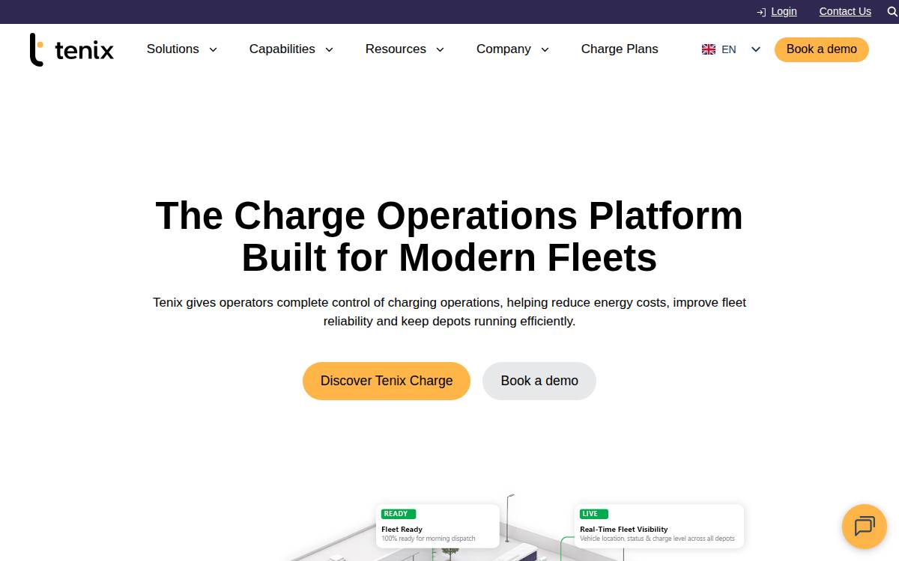The image size is (899, 561).
Task: Click the paragraph starting "Tenix gives operators"
Action: pyautogui.click(x=449, y=312)
